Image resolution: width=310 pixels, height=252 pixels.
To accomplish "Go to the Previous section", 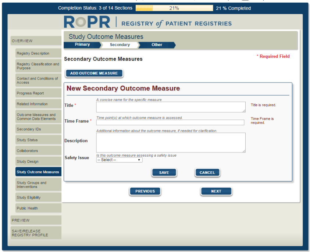I will 145,191.
